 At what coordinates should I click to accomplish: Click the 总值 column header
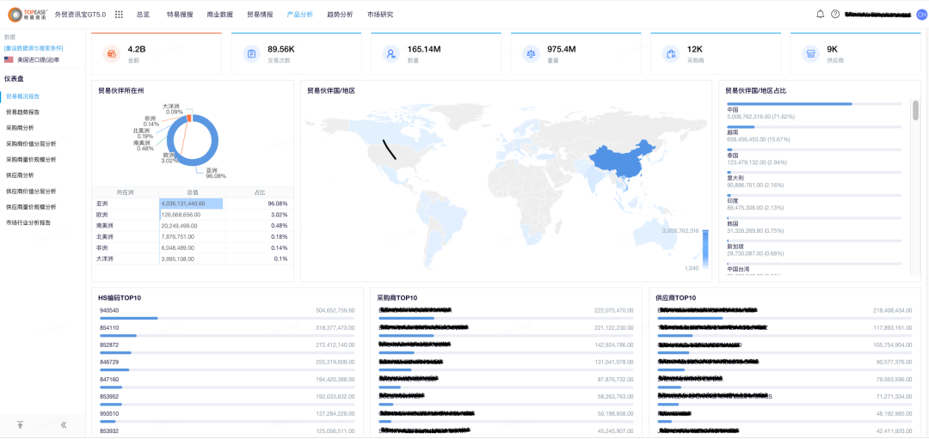coord(193,192)
